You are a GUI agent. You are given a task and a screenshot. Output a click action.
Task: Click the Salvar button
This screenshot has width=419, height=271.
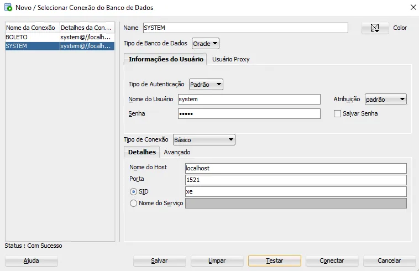[x=159, y=260]
